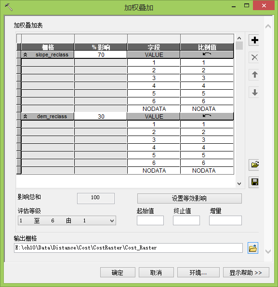This screenshot has width=278, height=287.
Task: Save overlay table with floppy disk icon
Action: tap(254, 182)
